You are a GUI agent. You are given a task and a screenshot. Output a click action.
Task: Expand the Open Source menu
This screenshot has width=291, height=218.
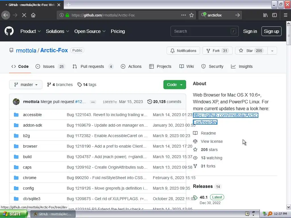click(x=90, y=31)
